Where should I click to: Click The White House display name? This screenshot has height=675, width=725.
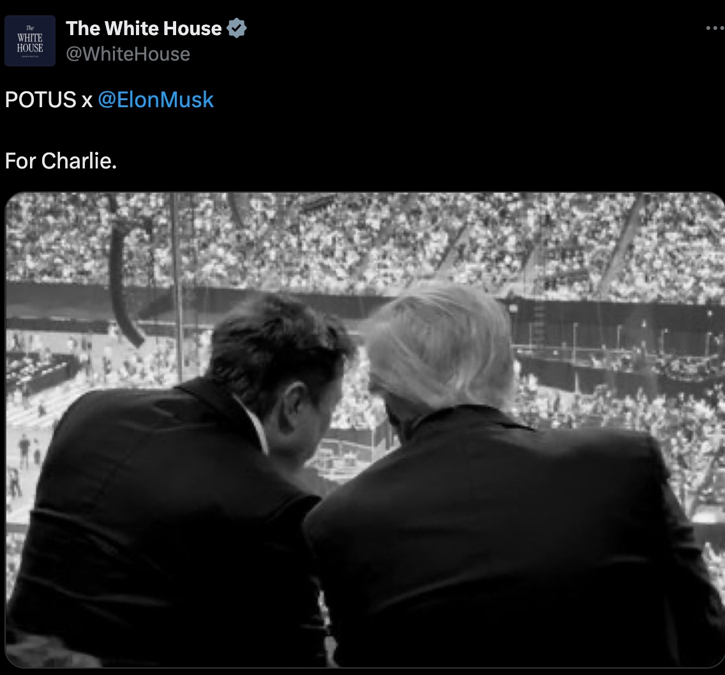click(x=144, y=29)
